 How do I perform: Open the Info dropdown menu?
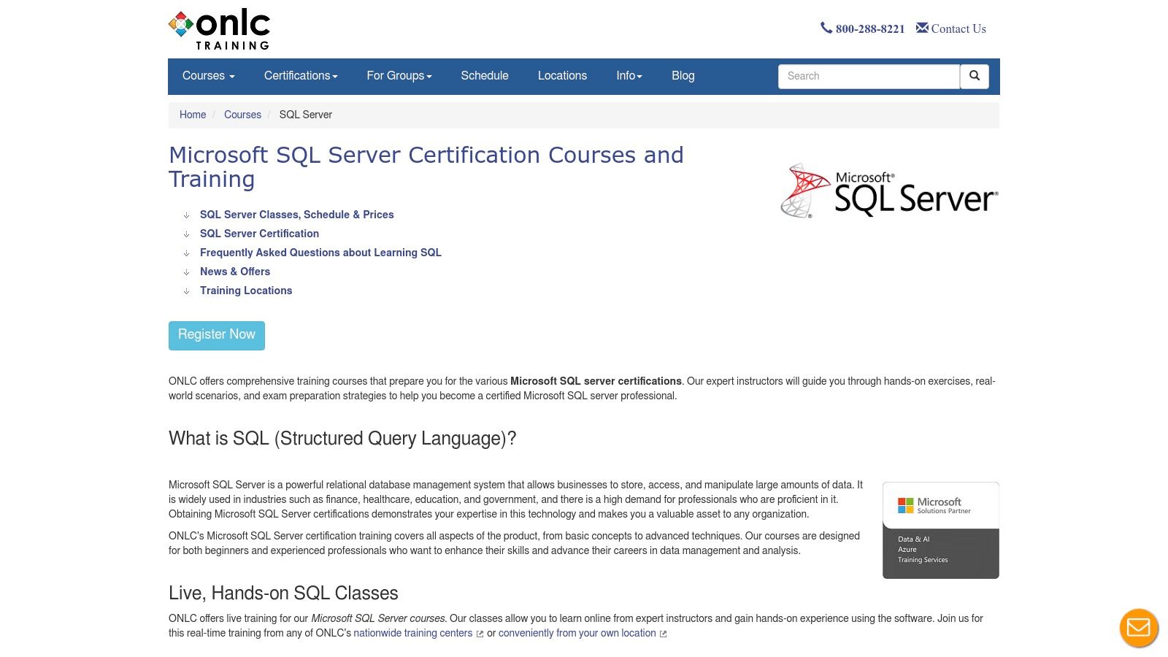point(629,76)
